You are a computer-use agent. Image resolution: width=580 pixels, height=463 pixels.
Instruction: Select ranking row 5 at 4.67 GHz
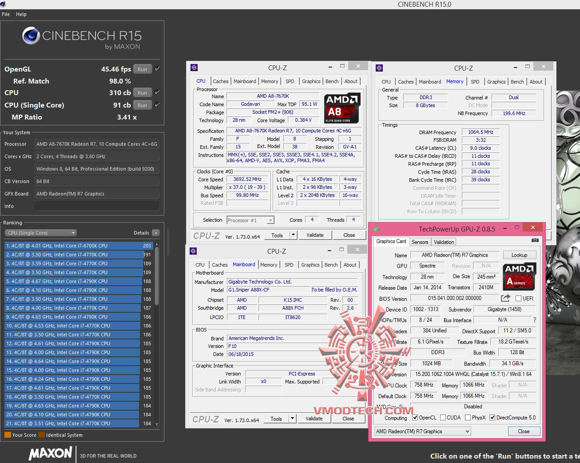coord(79,281)
